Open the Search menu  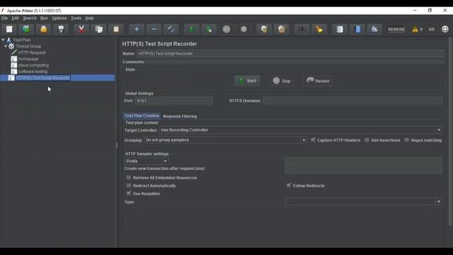[x=30, y=18]
